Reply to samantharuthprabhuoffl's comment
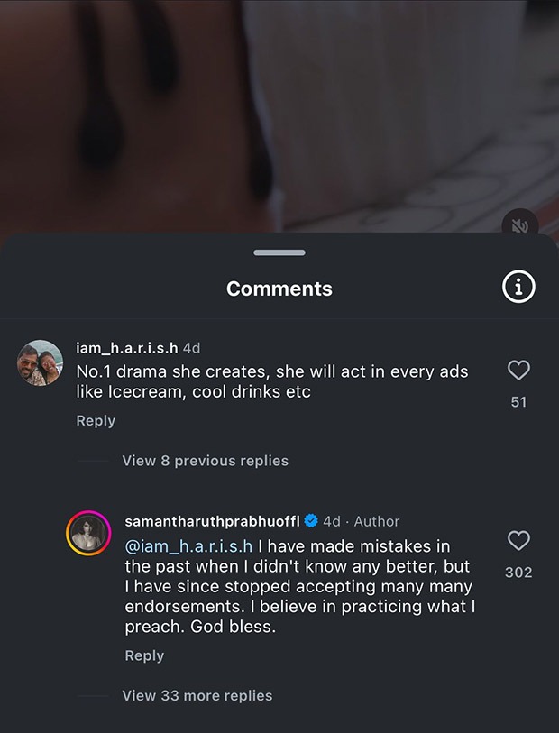The height and width of the screenshot is (733, 559). [144, 655]
